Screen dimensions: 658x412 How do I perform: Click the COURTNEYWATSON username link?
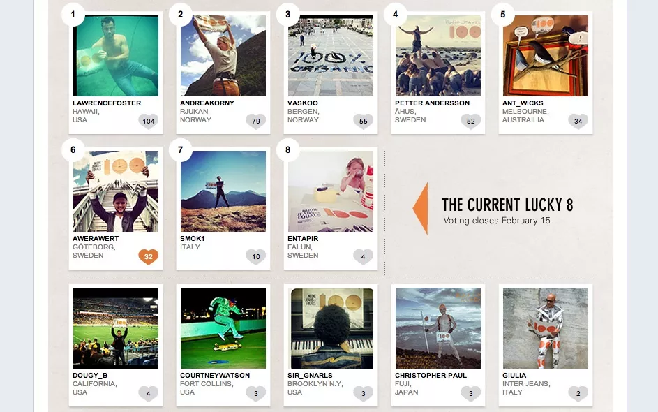[x=215, y=376]
